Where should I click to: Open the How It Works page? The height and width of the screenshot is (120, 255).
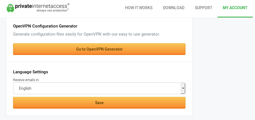tap(139, 8)
